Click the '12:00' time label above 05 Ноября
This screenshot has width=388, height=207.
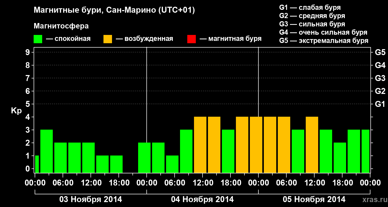(314, 183)
